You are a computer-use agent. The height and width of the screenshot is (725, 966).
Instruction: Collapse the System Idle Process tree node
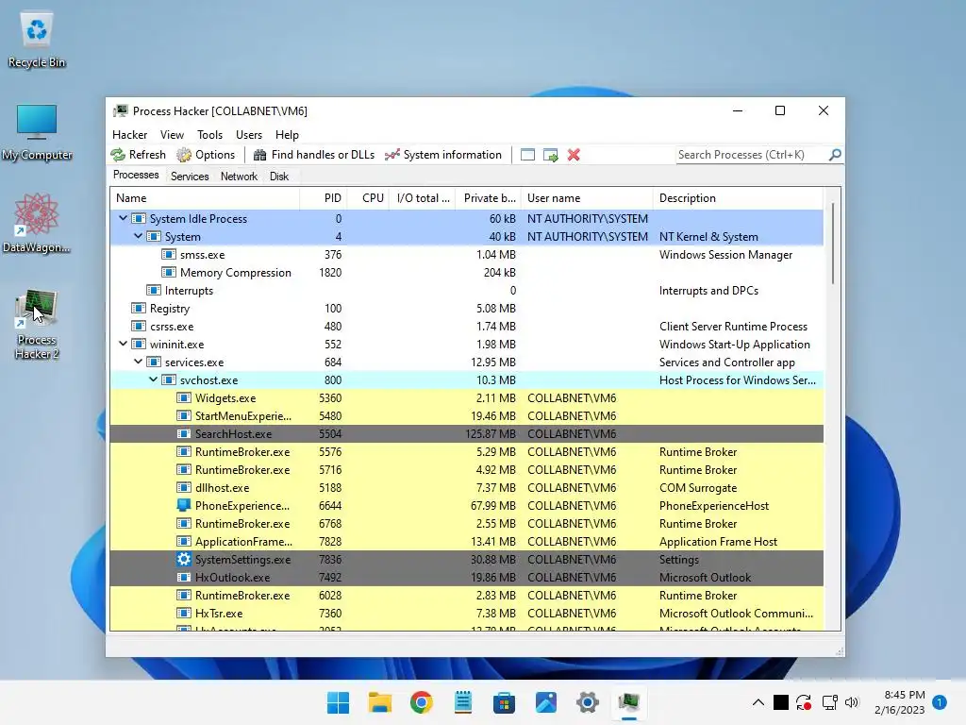click(x=124, y=218)
